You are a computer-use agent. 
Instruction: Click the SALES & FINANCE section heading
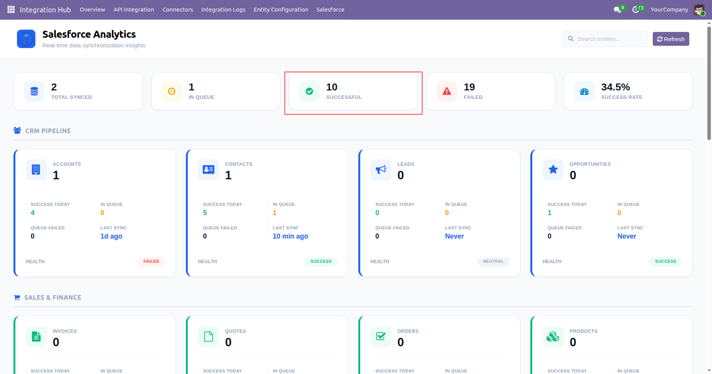click(x=53, y=297)
